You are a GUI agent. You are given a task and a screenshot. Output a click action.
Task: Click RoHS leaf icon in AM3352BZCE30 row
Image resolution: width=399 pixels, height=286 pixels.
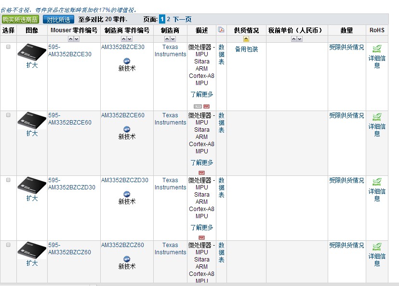pyautogui.click(x=377, y=49)
